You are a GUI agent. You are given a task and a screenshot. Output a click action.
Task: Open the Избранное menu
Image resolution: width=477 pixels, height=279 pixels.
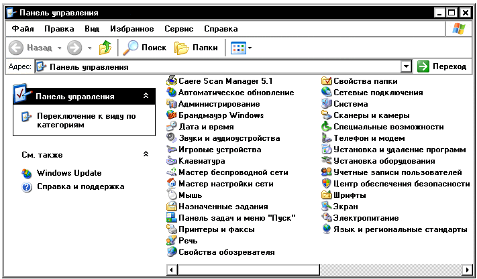(x=132, y=29)
